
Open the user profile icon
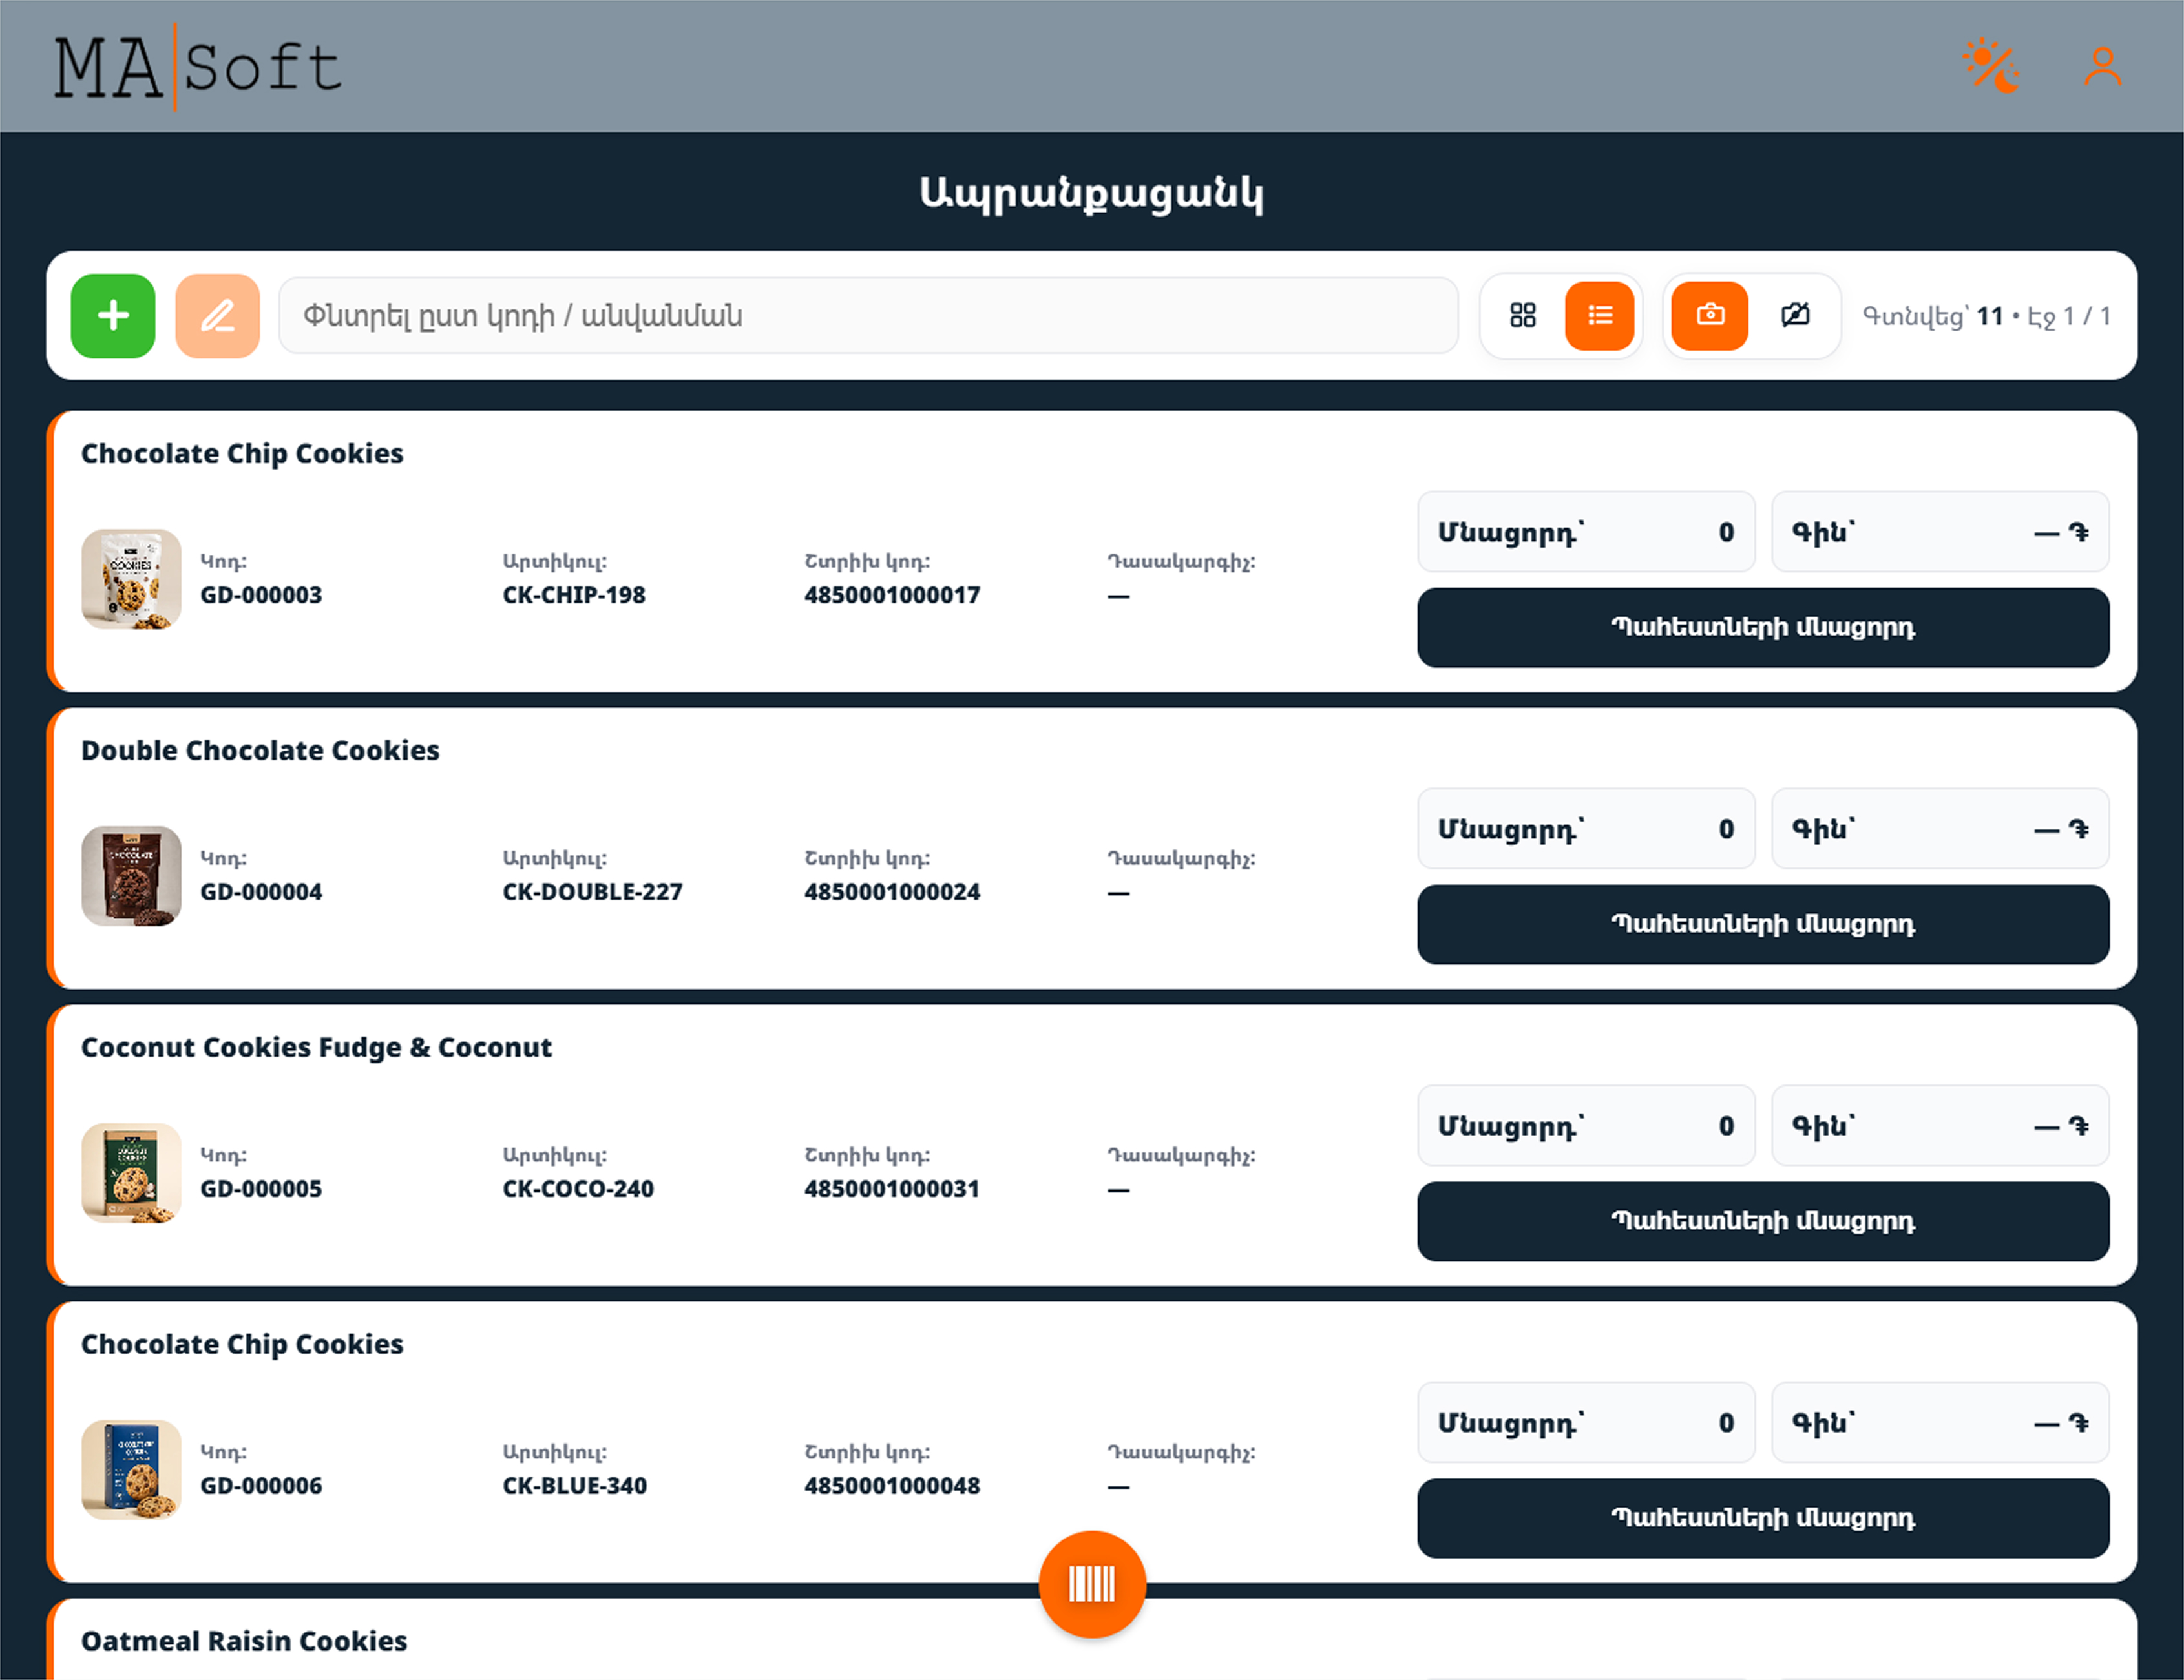(x=2102, y=66)
